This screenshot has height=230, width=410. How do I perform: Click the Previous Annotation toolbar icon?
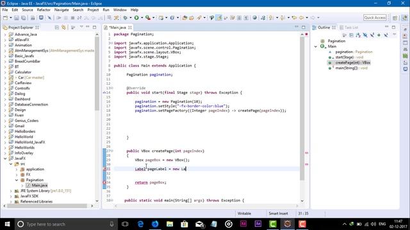pyautogui.click(x=283, y=18)
